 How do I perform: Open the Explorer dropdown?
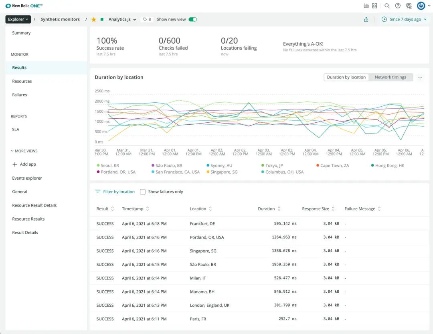tap(18, 19)
